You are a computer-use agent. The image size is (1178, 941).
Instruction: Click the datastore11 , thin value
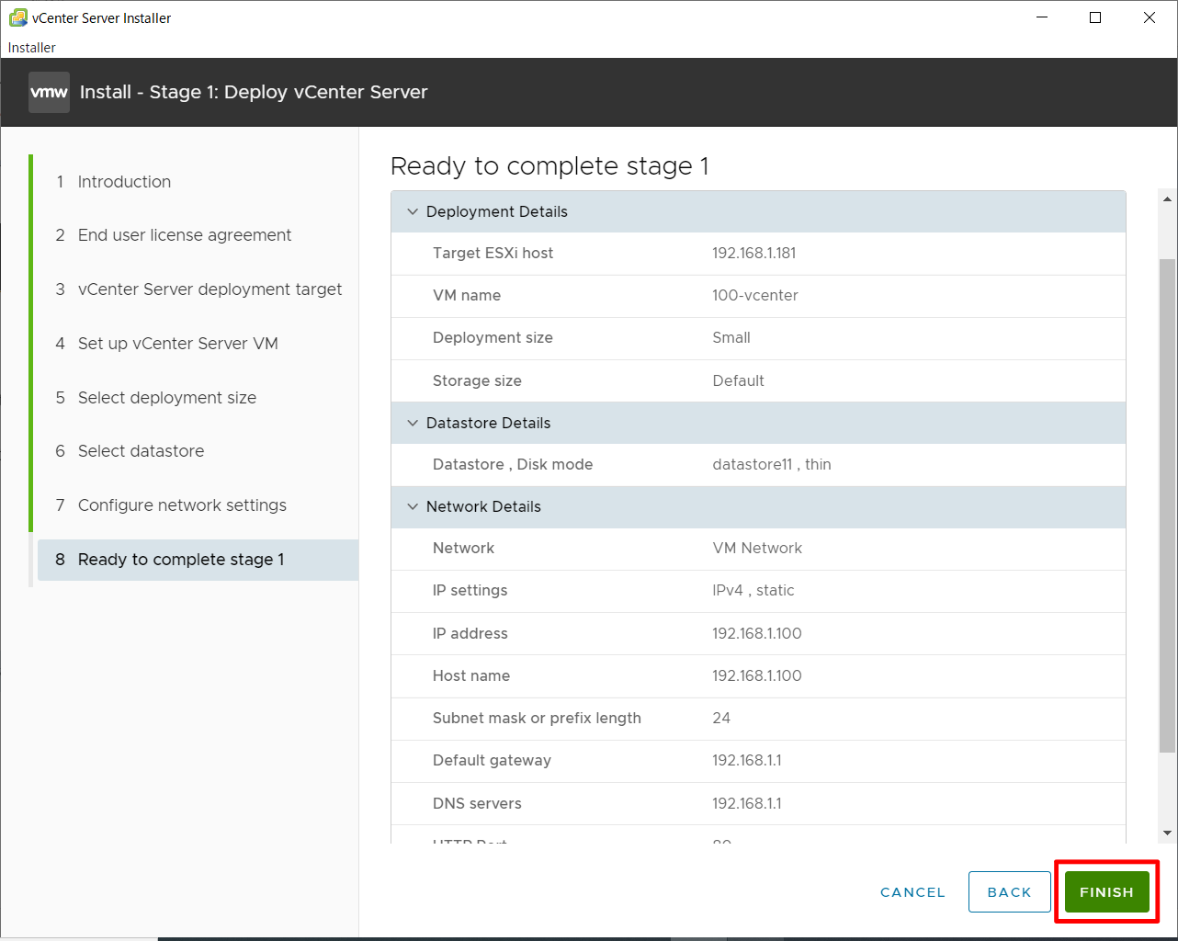point(771,465)
